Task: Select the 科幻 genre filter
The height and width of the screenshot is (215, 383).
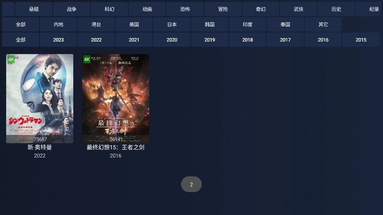Action: pyautogui.click(x=109, y=9)
